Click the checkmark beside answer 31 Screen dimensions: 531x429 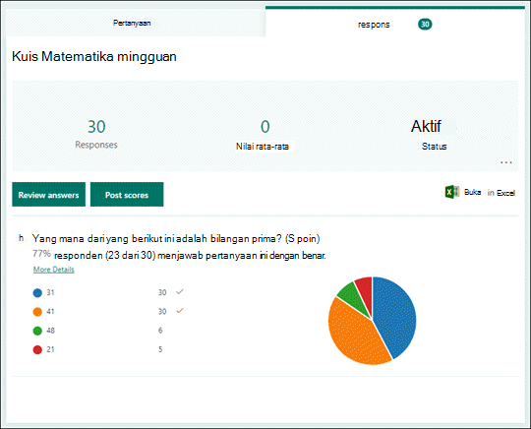click(180, 292)
